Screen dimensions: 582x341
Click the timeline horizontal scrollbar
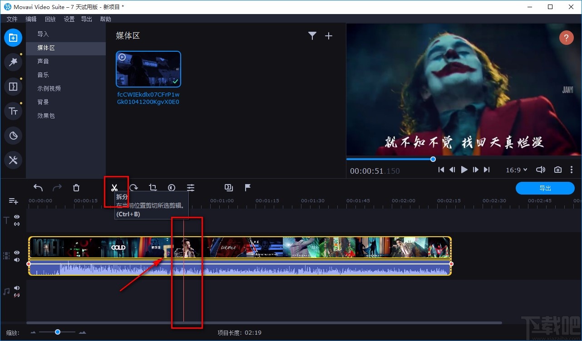point(264,323)
